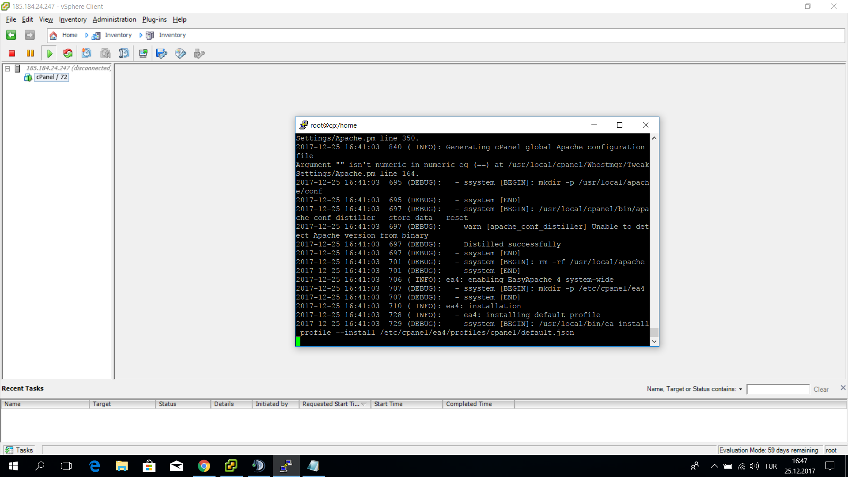848x477 pixels.
Task: Show hidden system tray icons
Action: coord(714,466)
